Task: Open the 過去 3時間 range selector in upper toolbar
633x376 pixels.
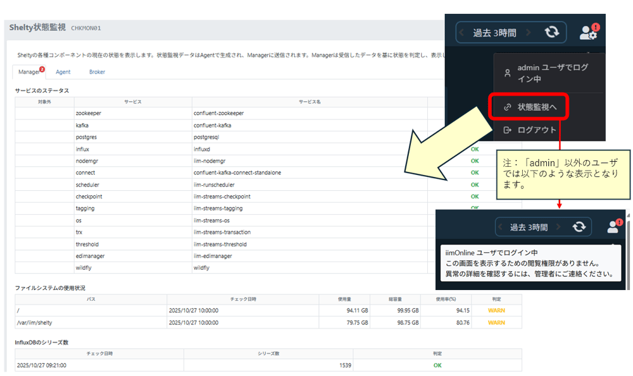Action: tap(495, 33)
